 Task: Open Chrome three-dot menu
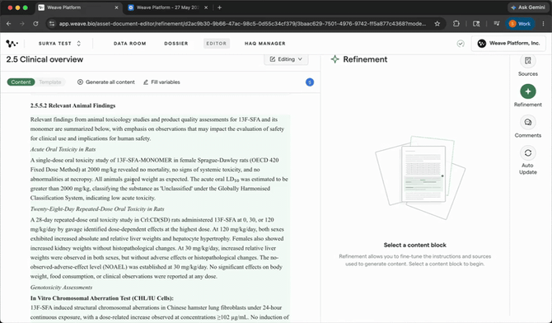[x=543, y=24]
